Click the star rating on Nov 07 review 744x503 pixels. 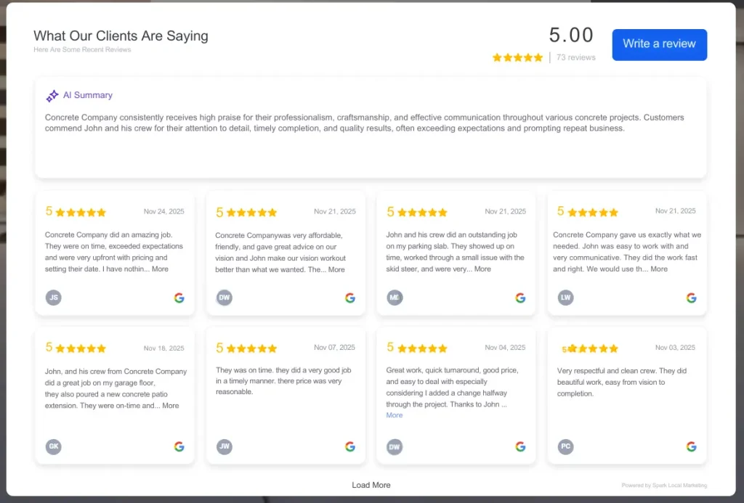tap(251, 348)
